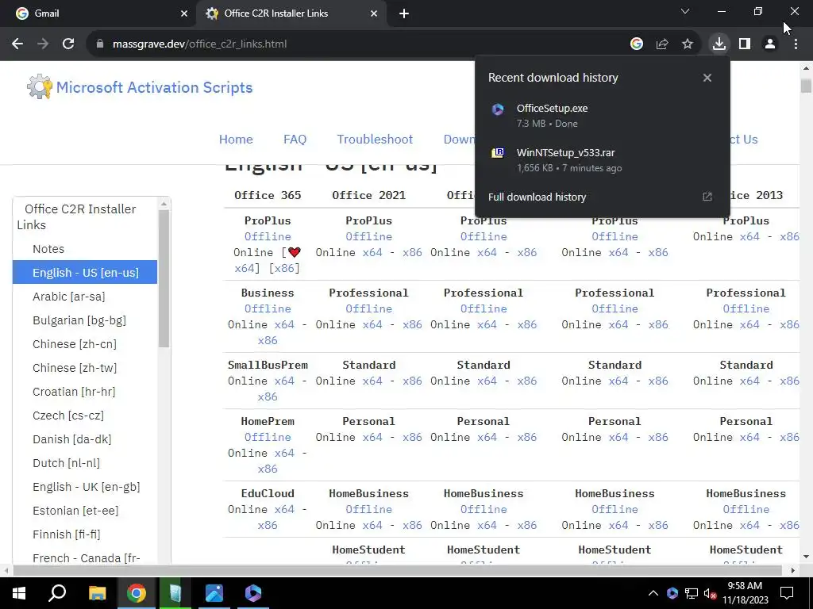
Task: Open the FAQ nav menu item
Action: (x=295, y=140)
